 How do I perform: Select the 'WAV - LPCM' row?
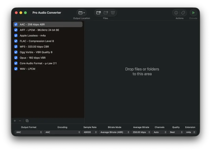point(48,69)
